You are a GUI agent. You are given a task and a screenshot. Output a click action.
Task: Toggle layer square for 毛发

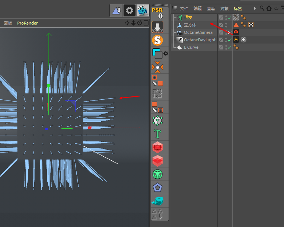(221, 17)
